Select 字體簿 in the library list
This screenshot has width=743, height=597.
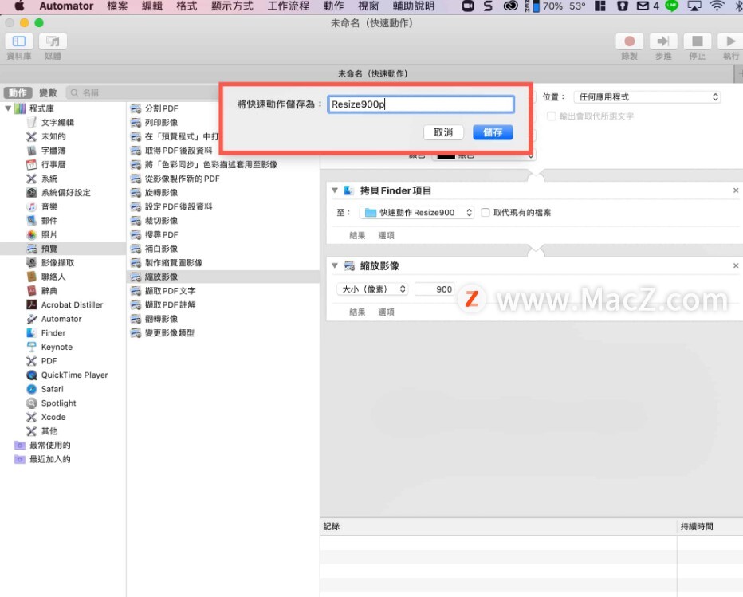[53, 150]
